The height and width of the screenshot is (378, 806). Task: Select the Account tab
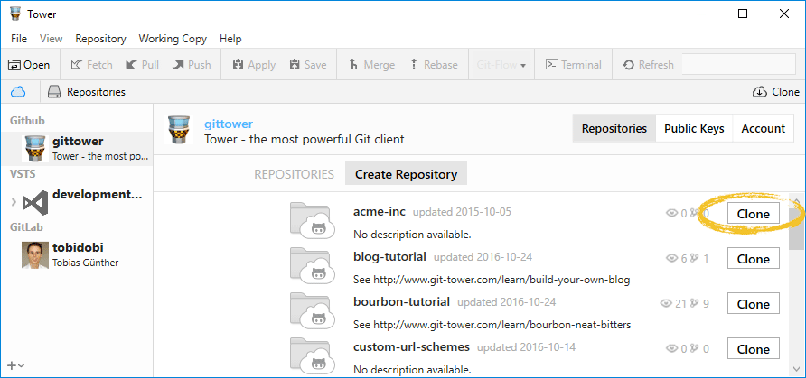(763, 129)
